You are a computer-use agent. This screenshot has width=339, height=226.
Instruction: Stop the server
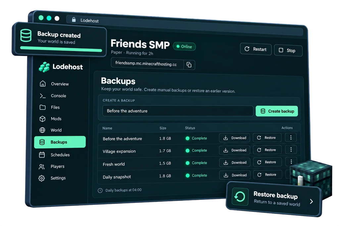288,50
